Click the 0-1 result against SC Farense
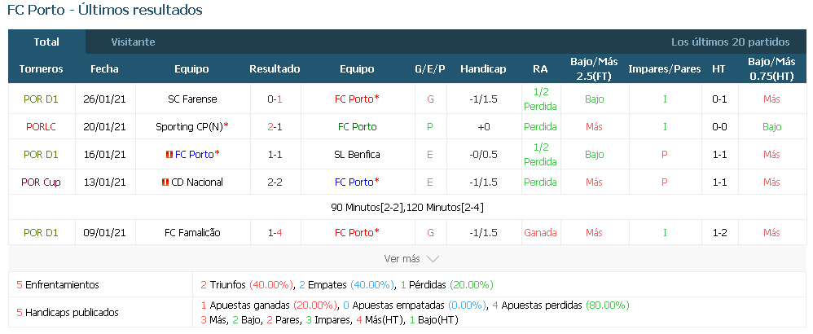The width and height of the screenshot is (813, 334). [275, 99]
